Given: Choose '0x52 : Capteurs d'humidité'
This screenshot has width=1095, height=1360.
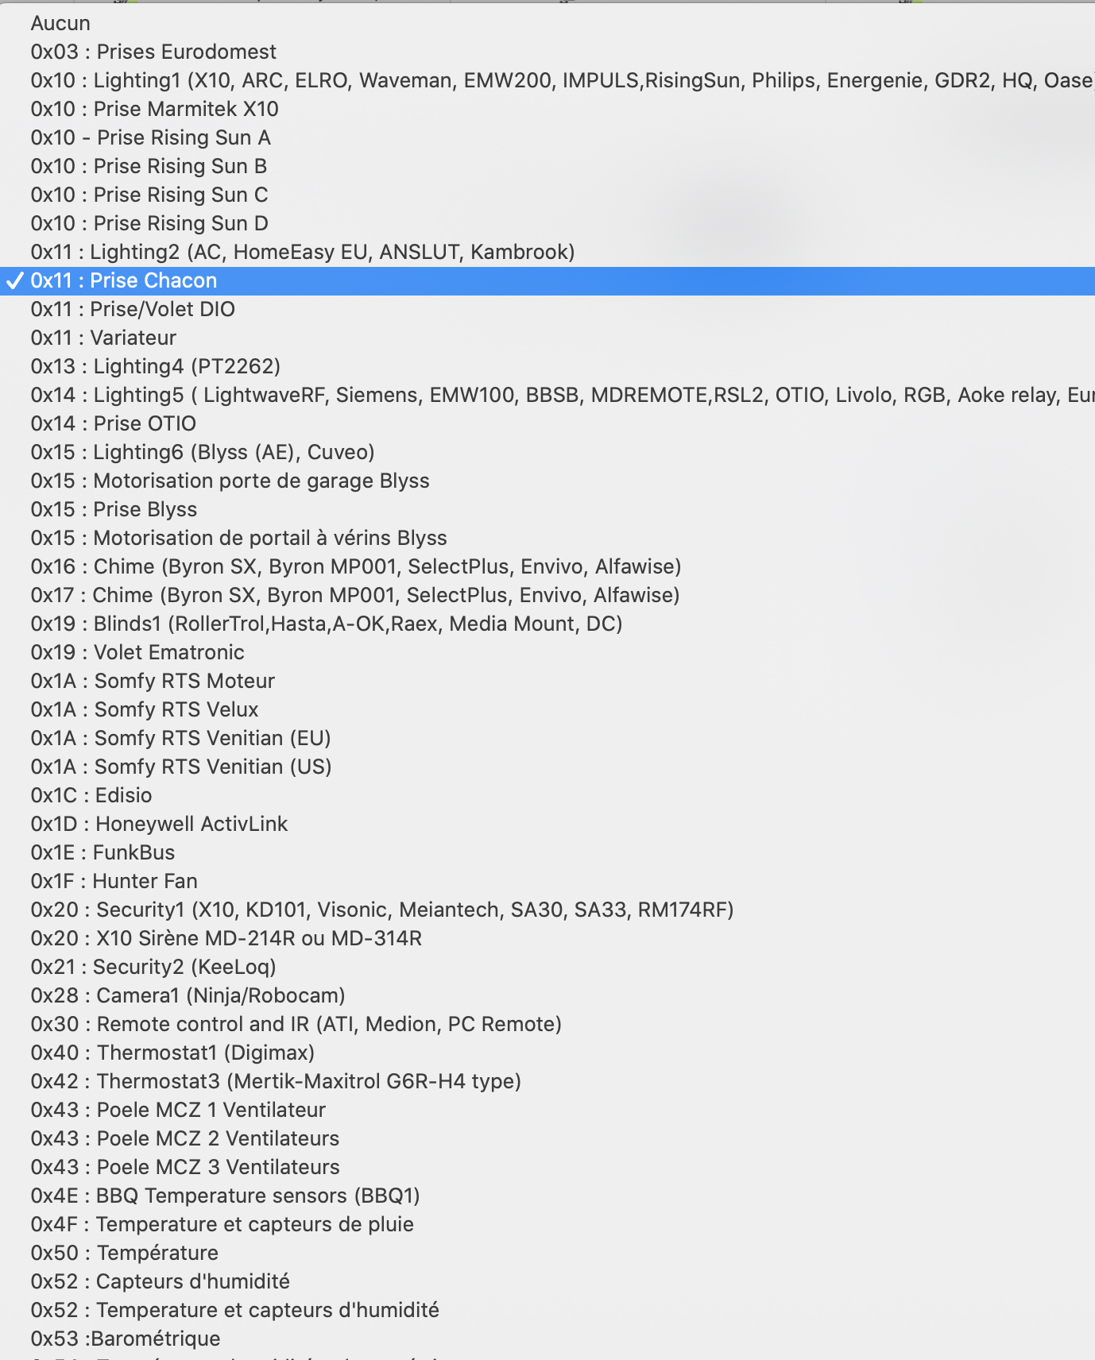Looking at the screenshot, I should click(547, 1281).
